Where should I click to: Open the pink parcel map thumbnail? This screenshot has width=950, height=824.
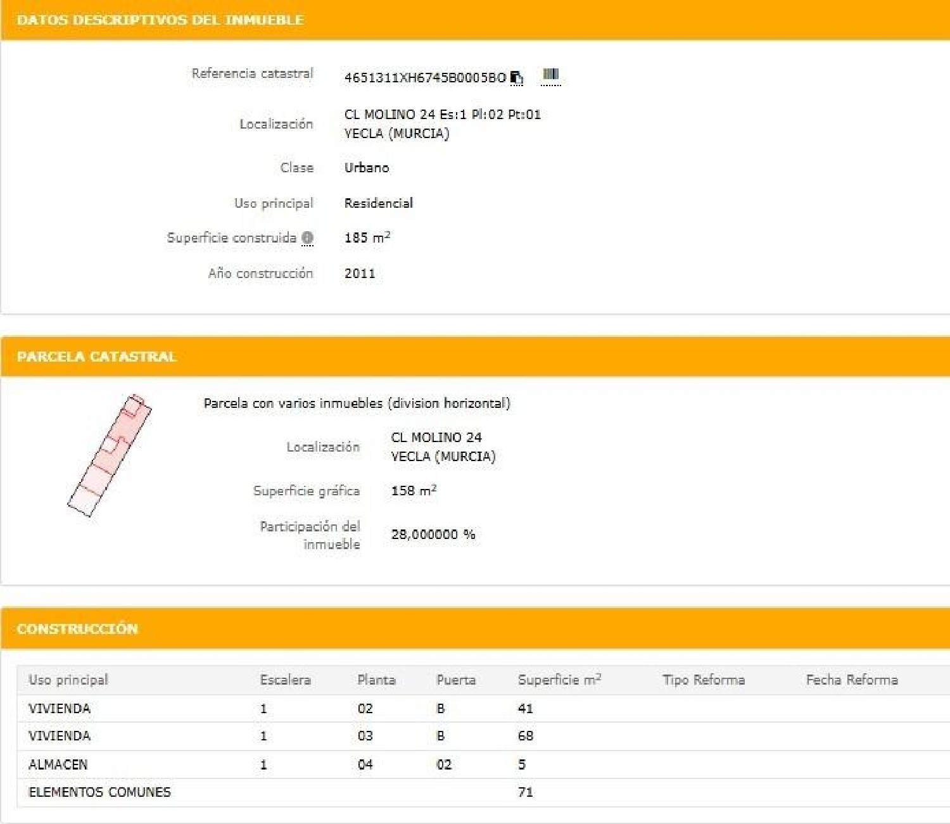[110, 455]
